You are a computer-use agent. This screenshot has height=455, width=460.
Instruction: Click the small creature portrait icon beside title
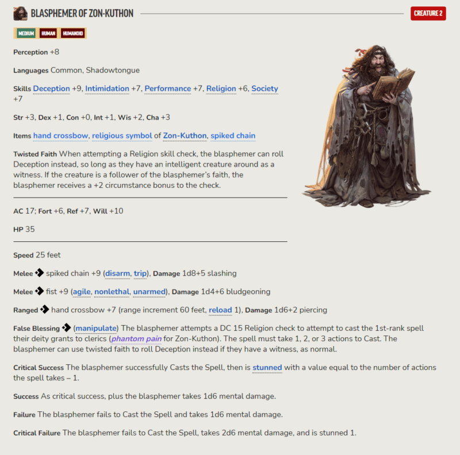tap(20, 13)
